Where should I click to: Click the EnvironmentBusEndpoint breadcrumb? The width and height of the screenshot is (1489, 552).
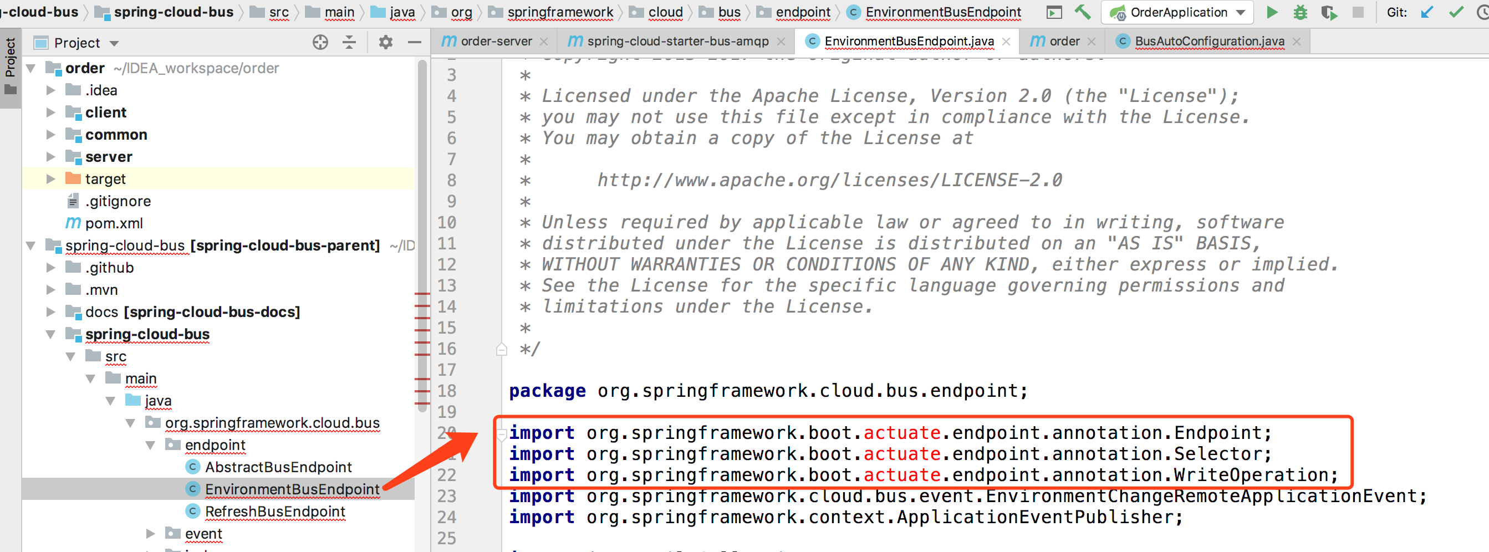[x=944, y=12]
